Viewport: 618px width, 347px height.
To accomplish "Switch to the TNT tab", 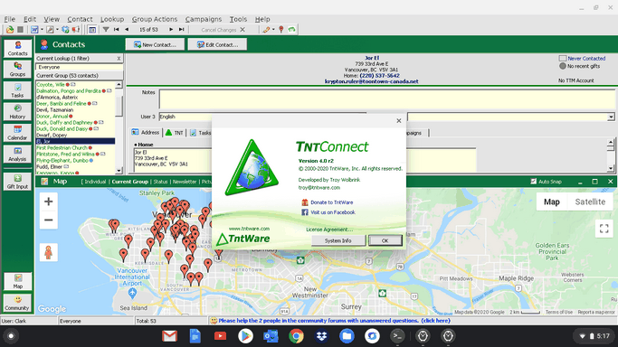I will pos(175,133).
